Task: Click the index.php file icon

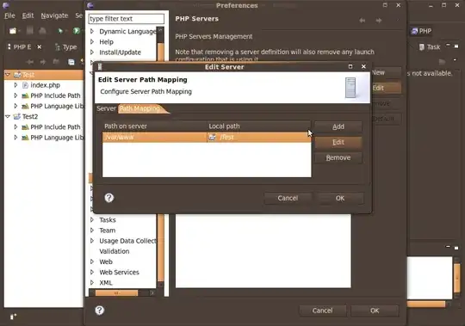Action: click(25, 85)
